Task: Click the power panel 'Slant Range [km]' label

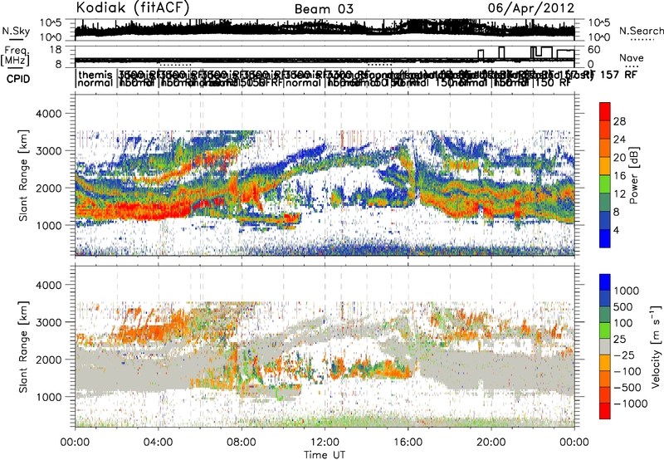Action: point(23,175)
